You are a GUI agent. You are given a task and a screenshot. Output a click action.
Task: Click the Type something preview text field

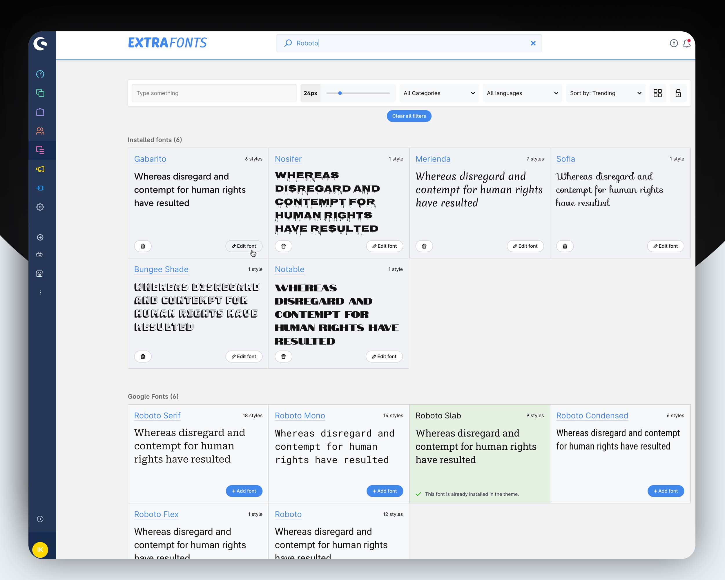tap(214, 93)
